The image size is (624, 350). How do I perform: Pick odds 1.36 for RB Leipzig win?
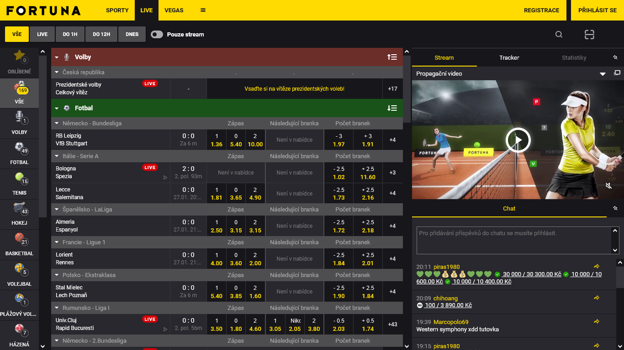click(x=217, y=140)
